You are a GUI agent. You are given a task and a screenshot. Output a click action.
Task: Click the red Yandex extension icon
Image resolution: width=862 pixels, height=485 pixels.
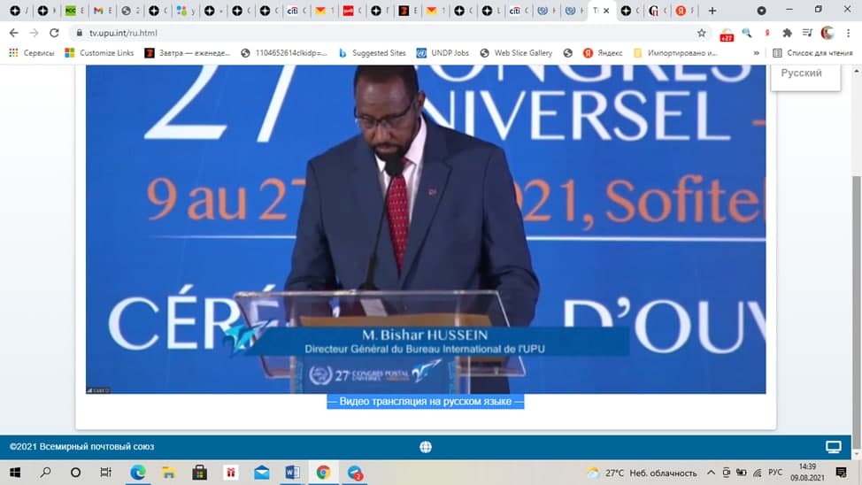767,33
